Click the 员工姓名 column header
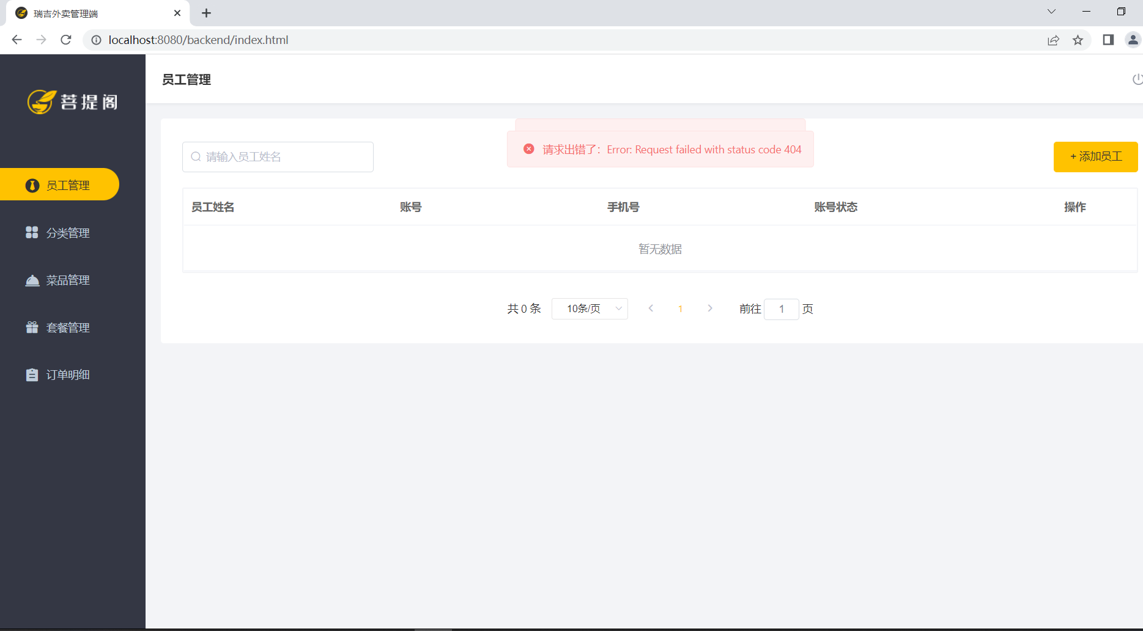The height and width of the screenshot is (631, 1143). pyautogui.click(x=213, y=207)
